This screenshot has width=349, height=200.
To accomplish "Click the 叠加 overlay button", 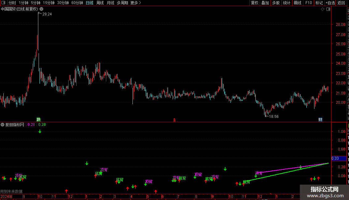I will (x=265, y=3).
